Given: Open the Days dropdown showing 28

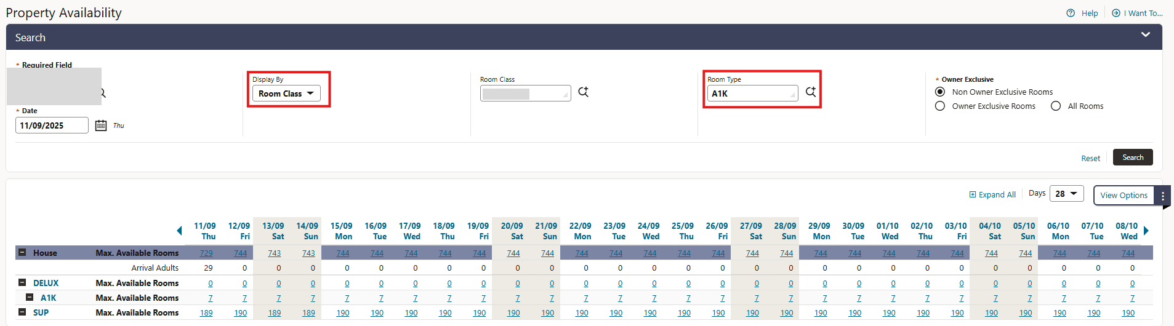Looking at the screenshot, I should (x=1067, y=193).
